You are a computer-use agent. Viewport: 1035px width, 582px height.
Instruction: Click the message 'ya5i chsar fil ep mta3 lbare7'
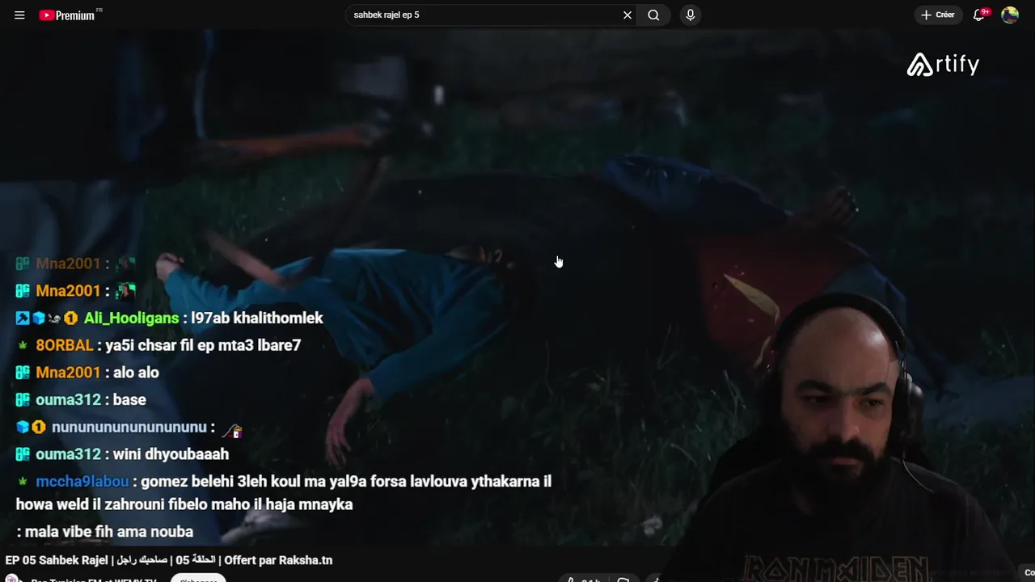pyautogui.click(x=203, y=345)
